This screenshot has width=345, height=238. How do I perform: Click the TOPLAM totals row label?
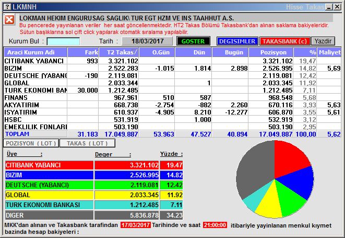pyautogui.click(x=17, y=134)
